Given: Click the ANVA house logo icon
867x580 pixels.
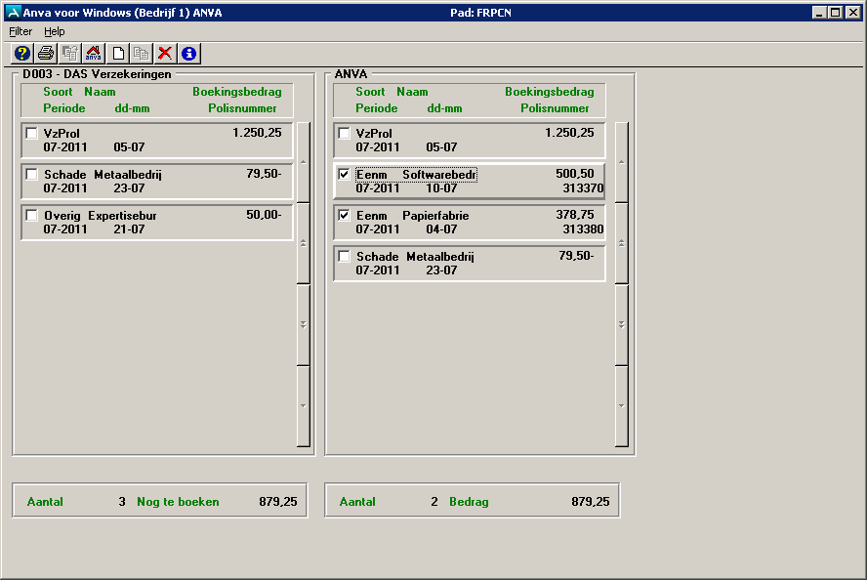Looking at the screenshot, I should click(94, 54).
